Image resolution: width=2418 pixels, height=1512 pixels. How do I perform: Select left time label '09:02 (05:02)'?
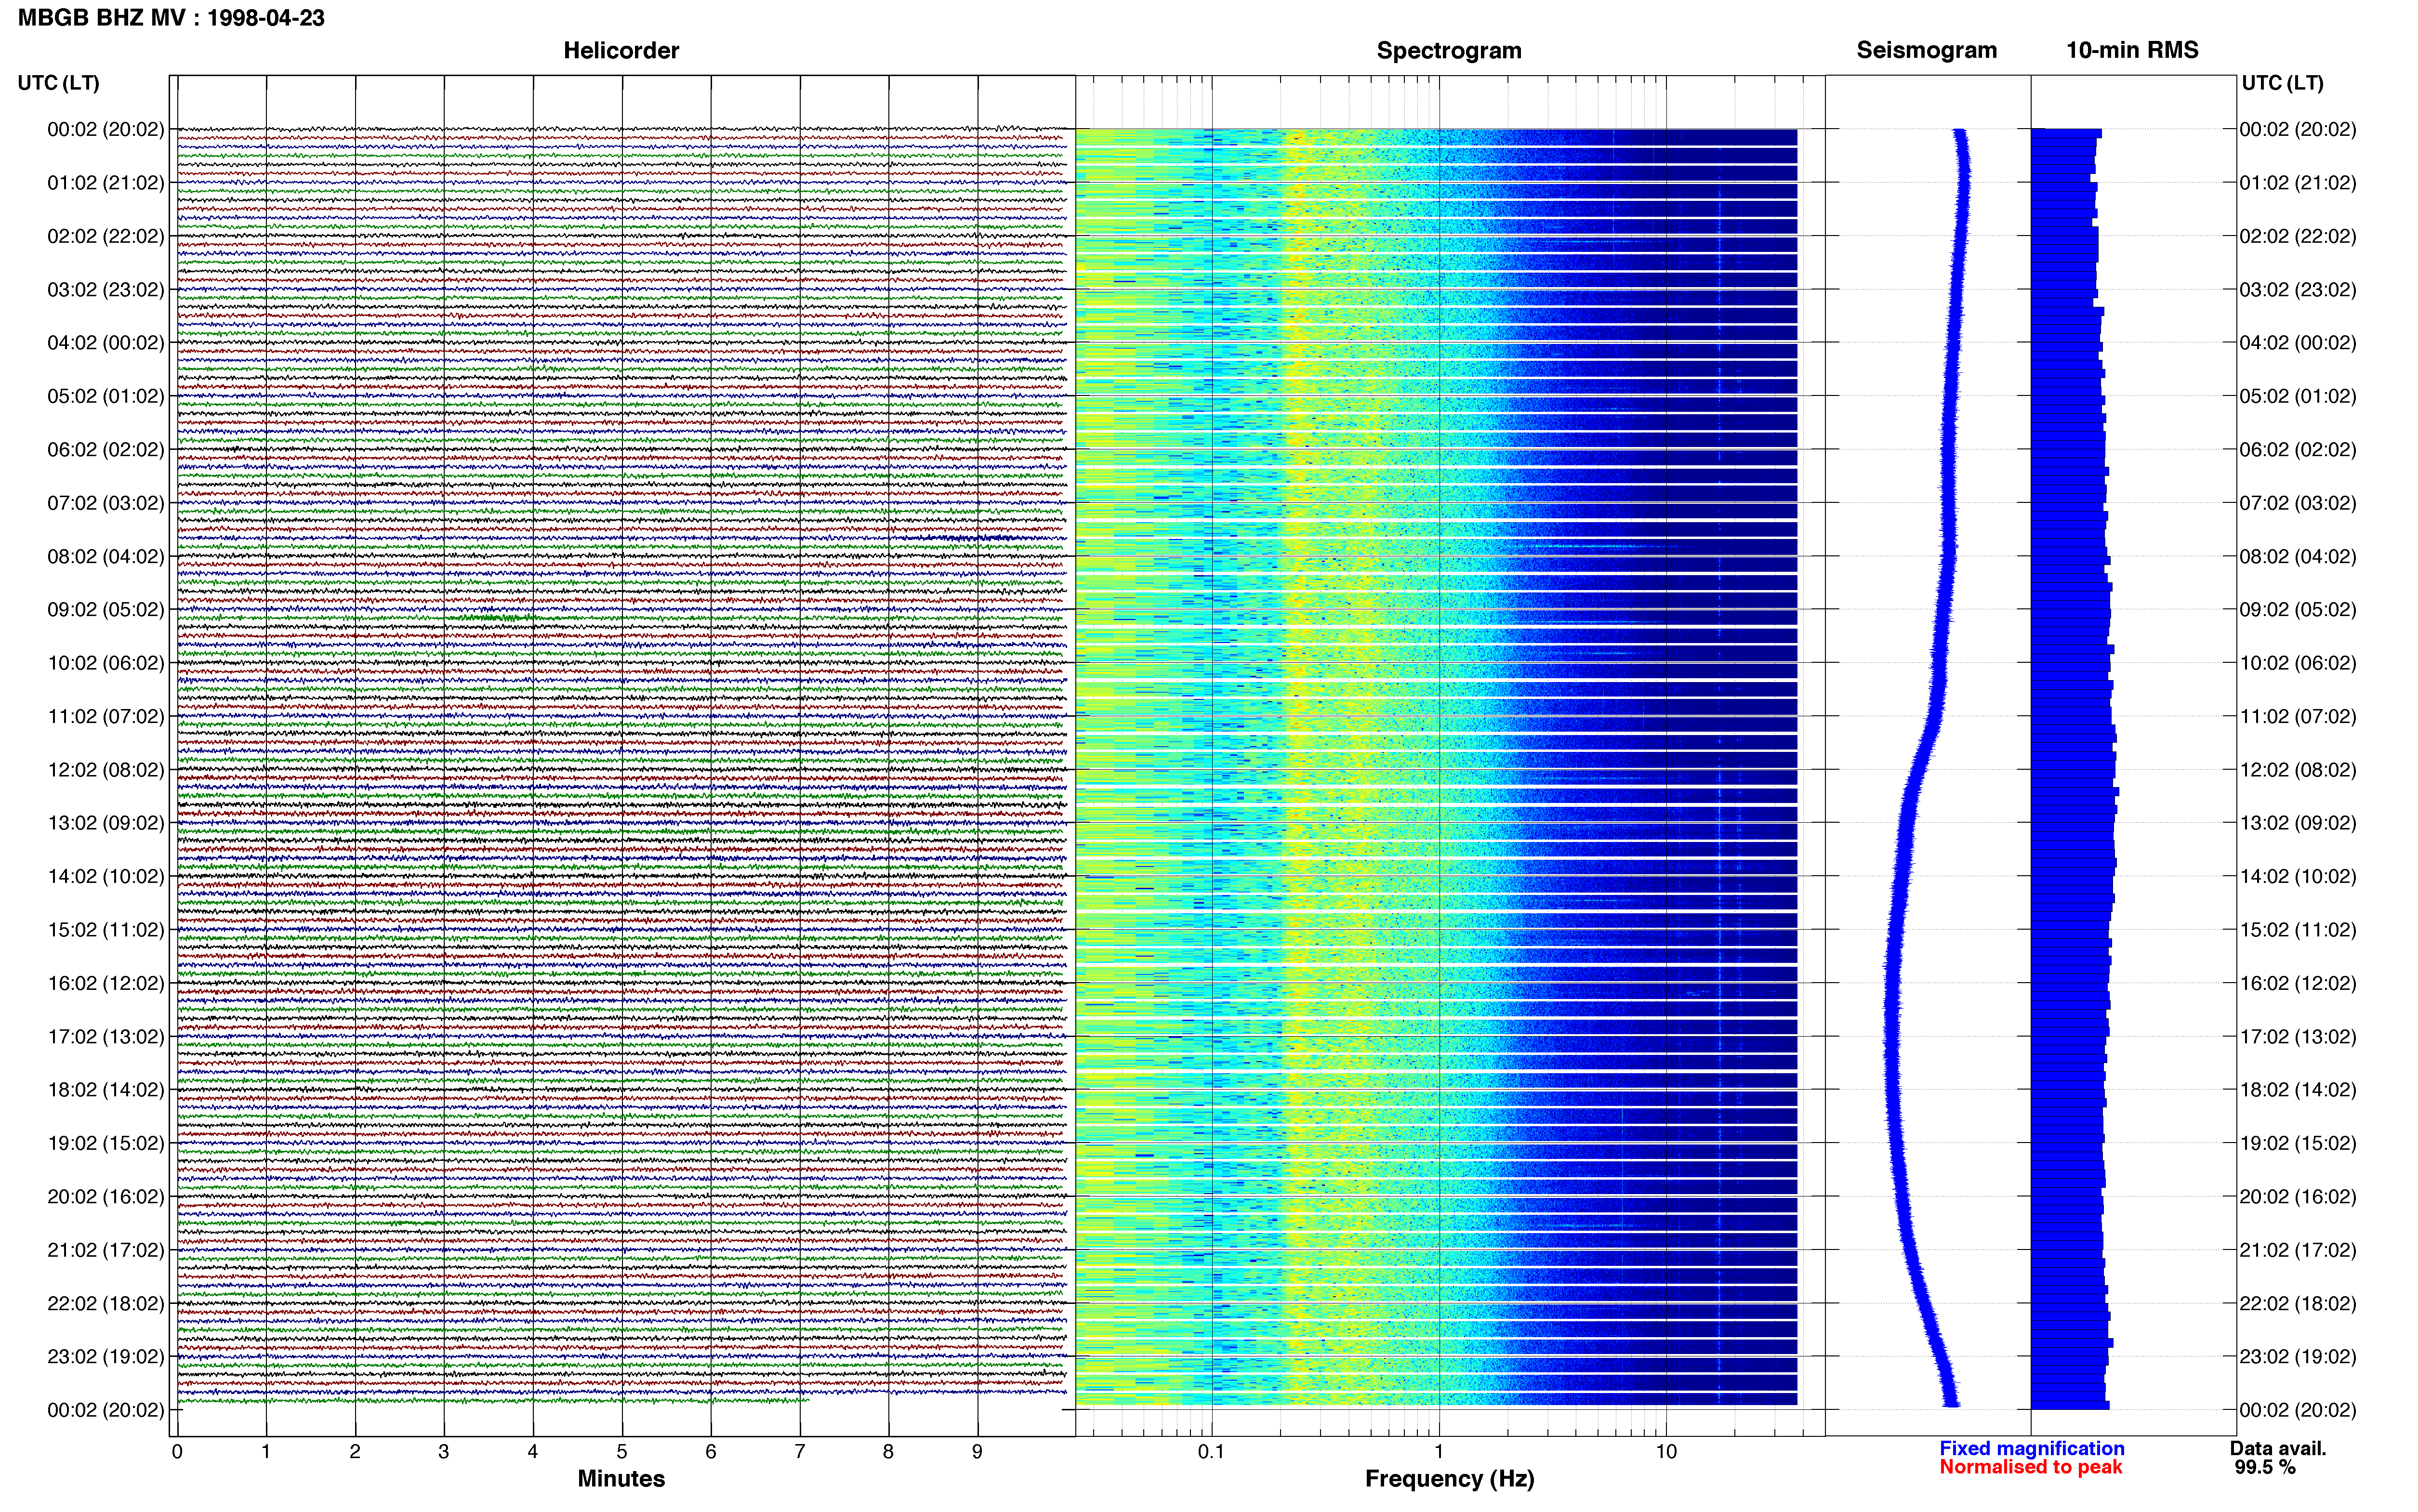point(106,610)
